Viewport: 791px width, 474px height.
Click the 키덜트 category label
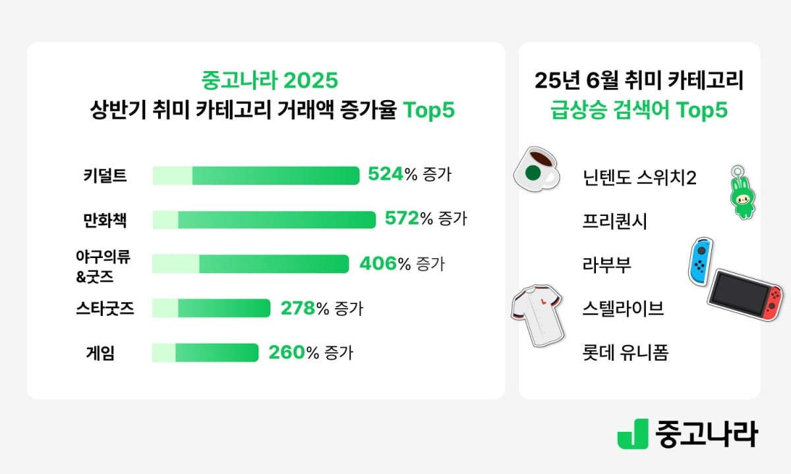[105, 176]
